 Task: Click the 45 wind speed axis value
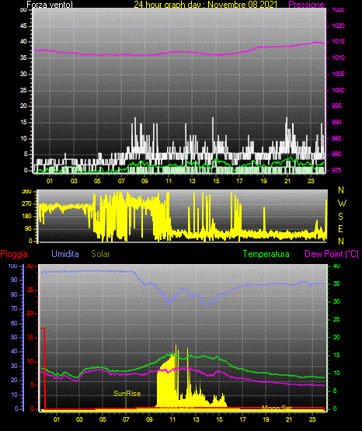23,26
